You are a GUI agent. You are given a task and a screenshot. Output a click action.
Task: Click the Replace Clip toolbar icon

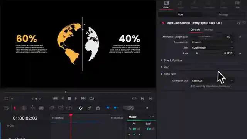tap(69, 108)
